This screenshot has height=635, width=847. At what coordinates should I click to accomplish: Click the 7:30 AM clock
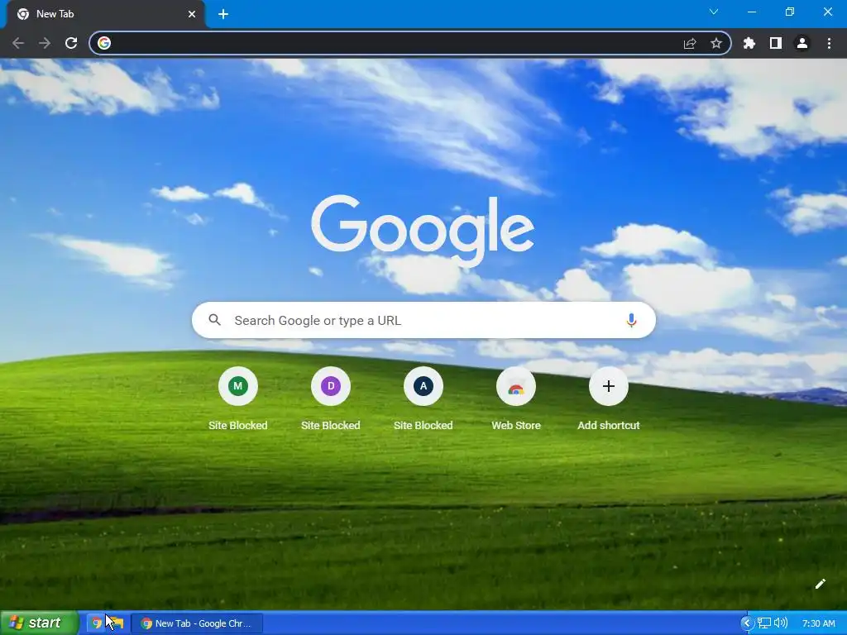(x=818, y=623)
